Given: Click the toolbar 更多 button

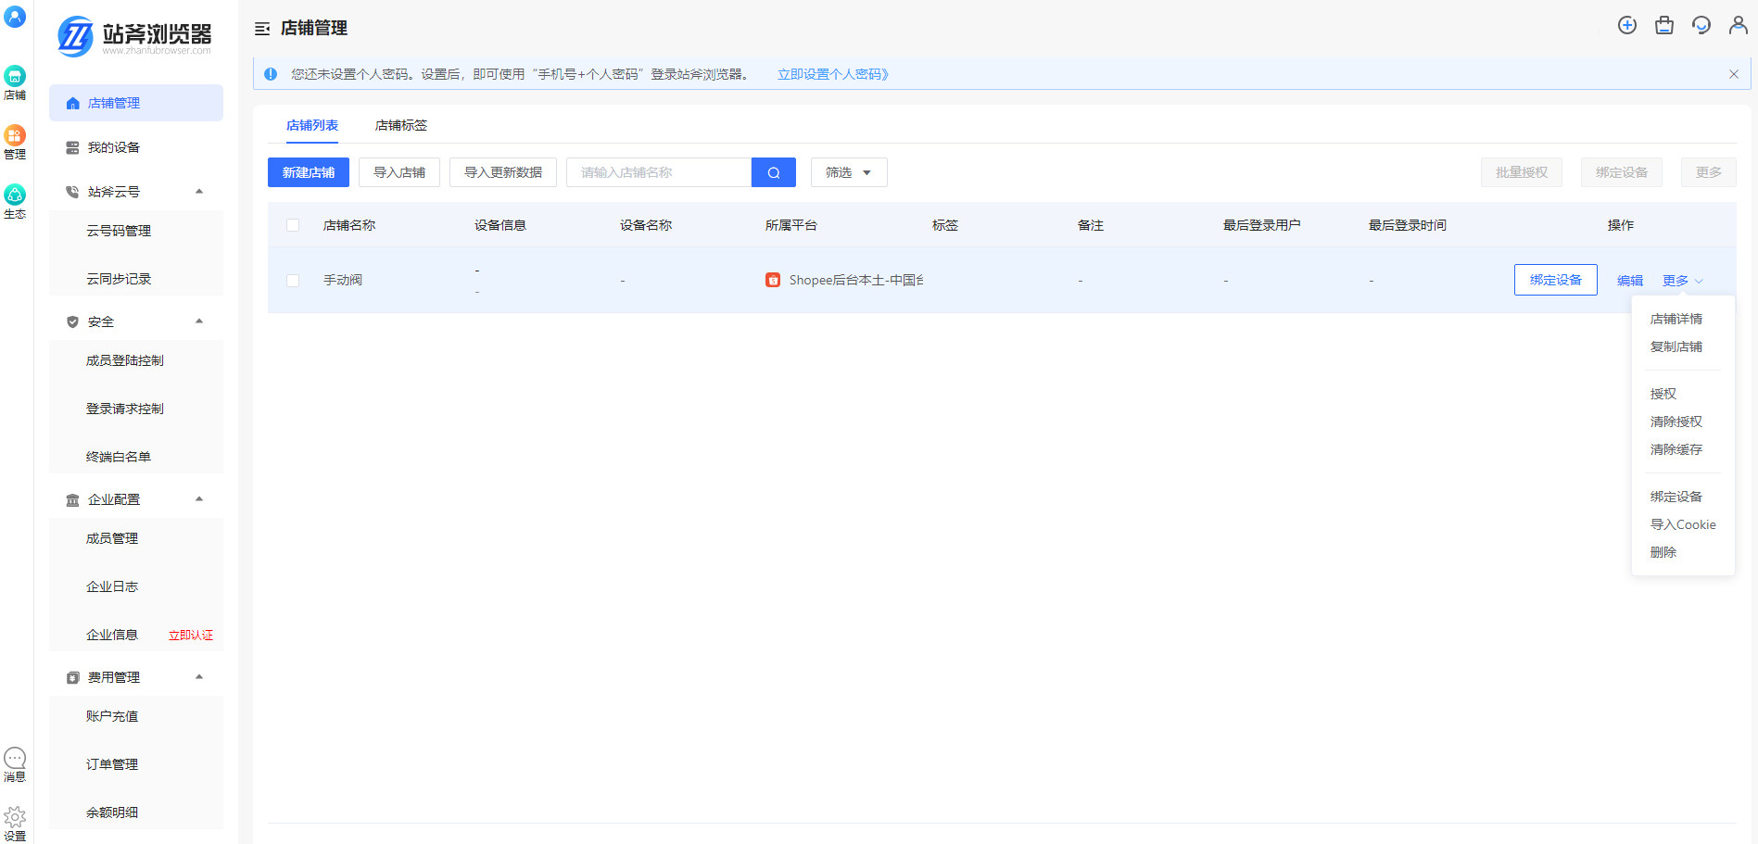Looking at the screenshot, I should pos(1709,172).
